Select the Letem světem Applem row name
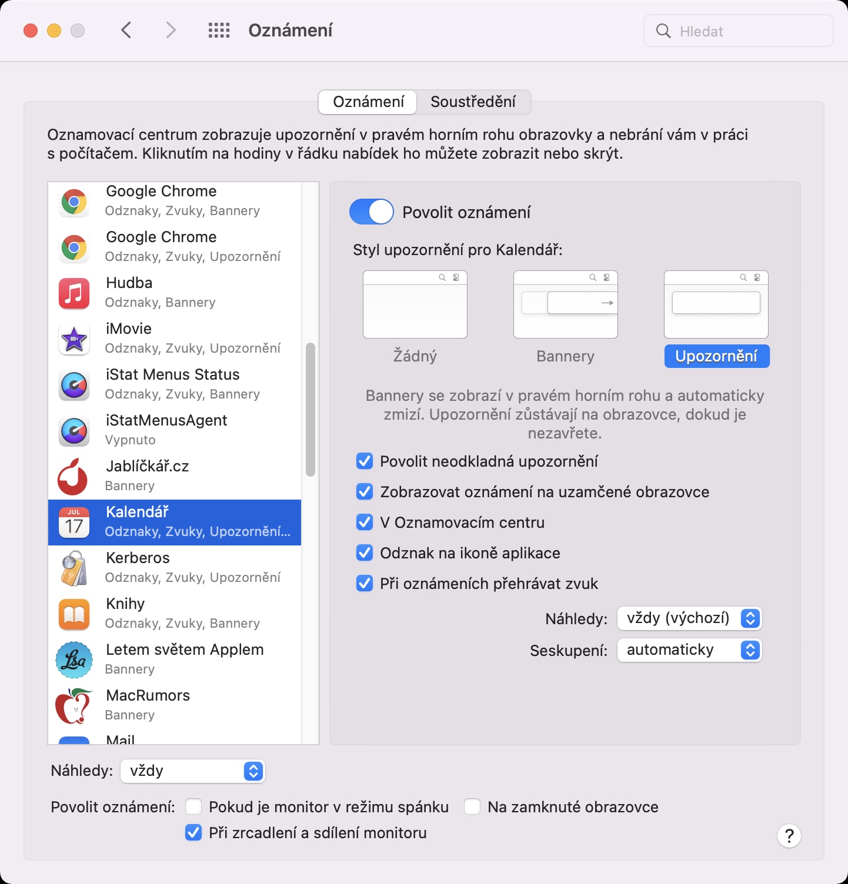Screen dimensions: 848x884 (185, 649)
